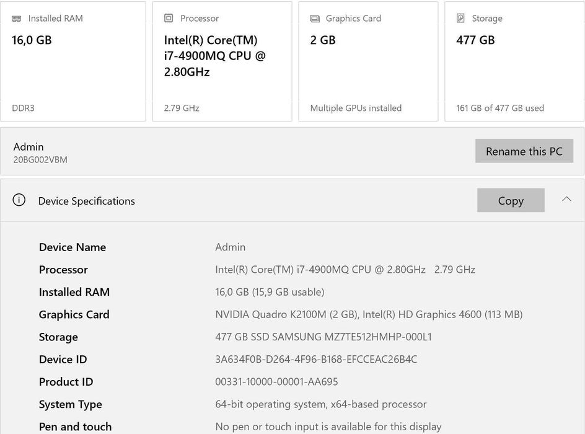Click the Product ID value text

tap(276, 382)
